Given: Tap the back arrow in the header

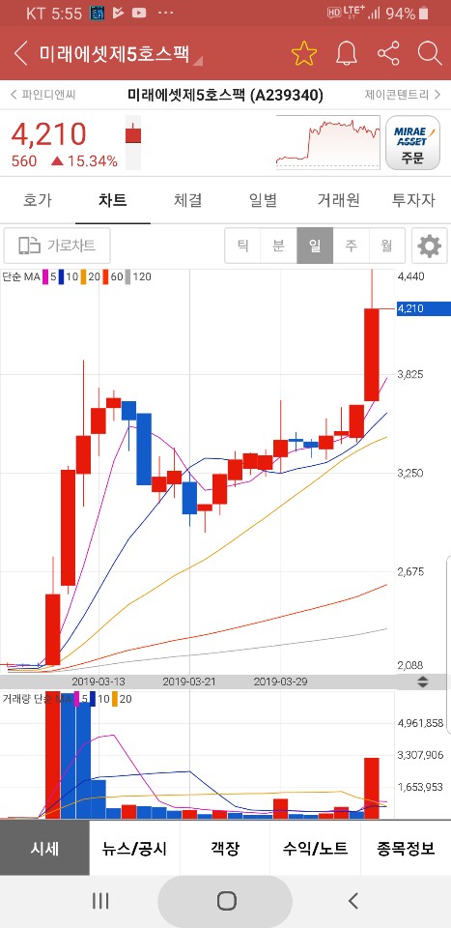Looking at the screenshot, I should pos(20,54).
